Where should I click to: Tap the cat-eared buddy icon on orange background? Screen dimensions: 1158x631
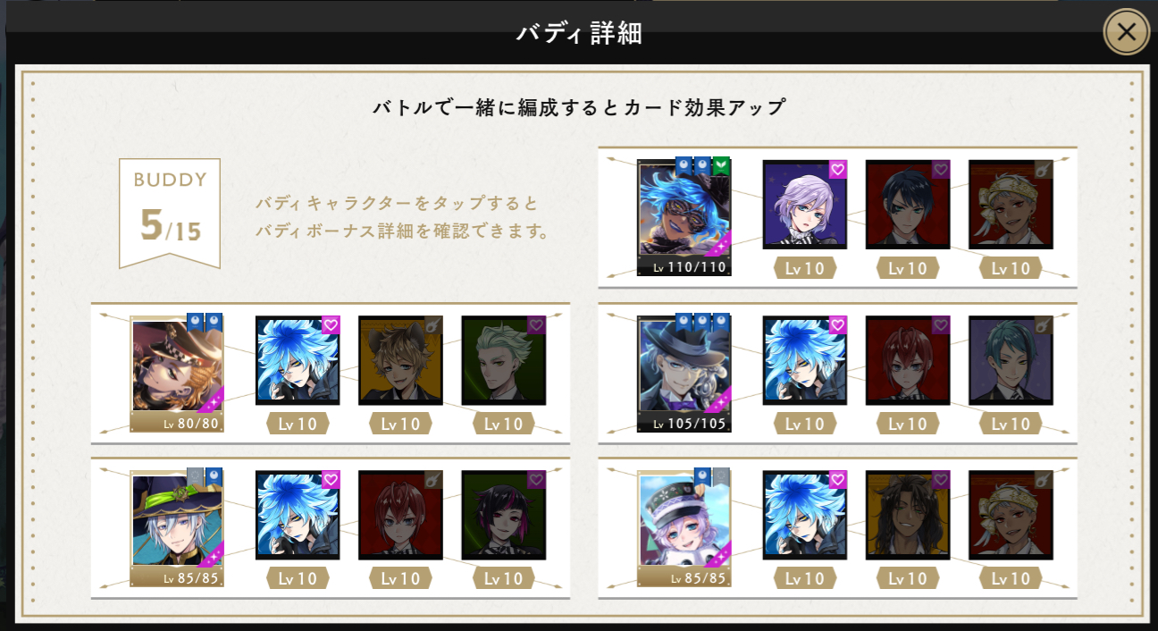coord(400,360)
